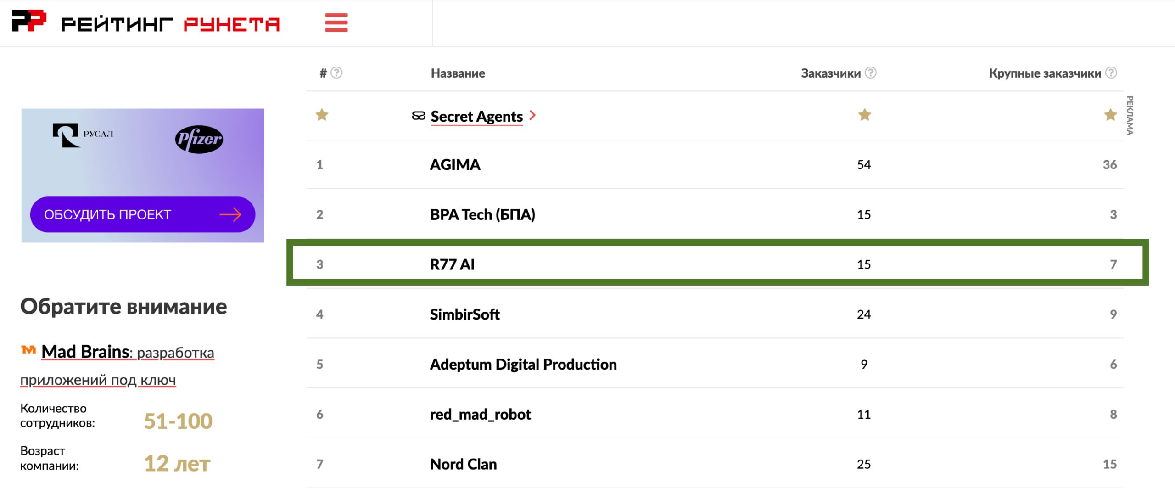Click the Mad Brains orange logo icon

click(28, 350)
